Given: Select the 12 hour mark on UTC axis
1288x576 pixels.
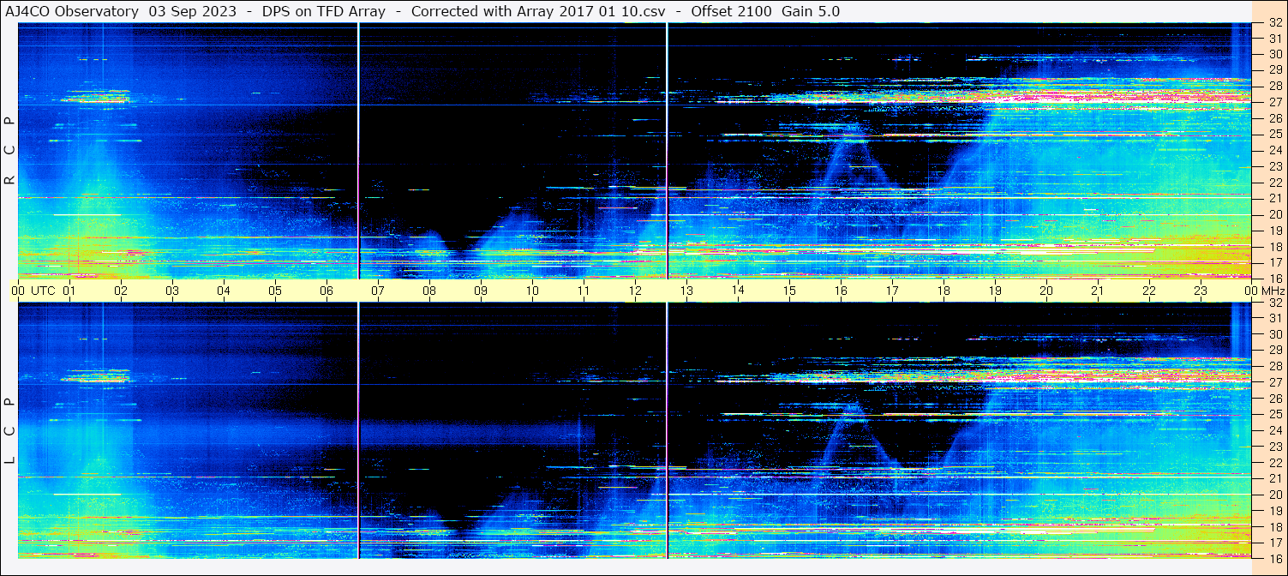Looking at the screenshot, I should click(x=635, y=291).
